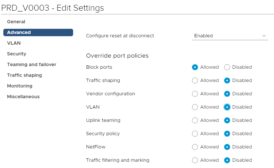Viewport: 274px width, 168px height.
Task: Choose Disabled for Uplink teaming override
Action: pos(227,120)
